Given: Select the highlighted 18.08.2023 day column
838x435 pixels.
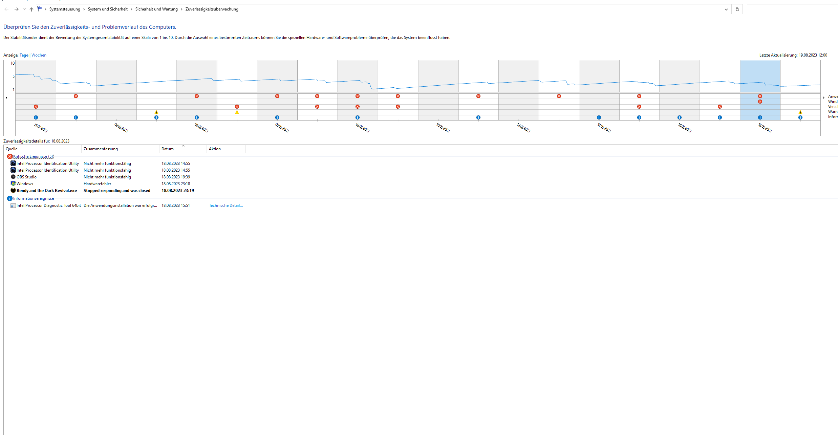Looking at the screenshot, I should [x=760, y=76].
